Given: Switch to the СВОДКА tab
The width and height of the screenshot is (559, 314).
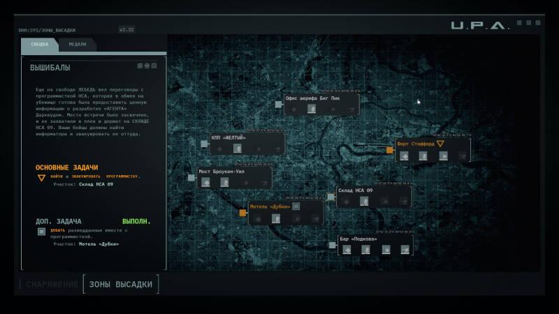Looking at the screenshot, I should (x=40, y=45).
